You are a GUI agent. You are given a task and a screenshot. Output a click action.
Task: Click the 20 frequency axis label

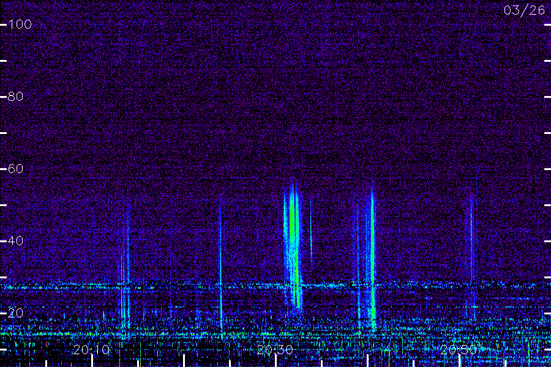point(15,313)
